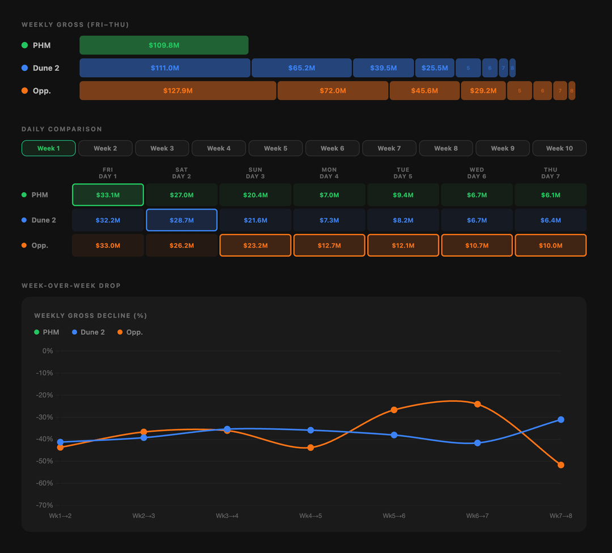Select Opp.'s Thursday $10.0M cell
Image resolution: width=612 pixels, height=553 pixels.
pos(550,245)
